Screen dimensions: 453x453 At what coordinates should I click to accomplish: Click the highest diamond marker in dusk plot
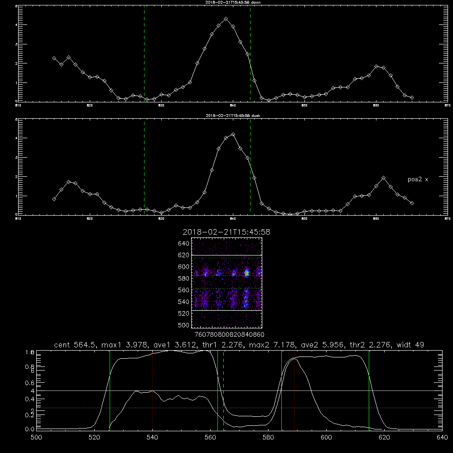233,135
